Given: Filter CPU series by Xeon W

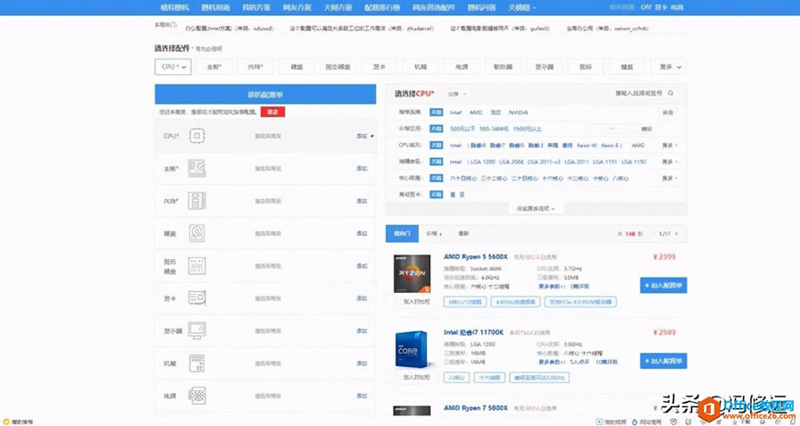Looking at the screenshot, I should pos(587,146).
